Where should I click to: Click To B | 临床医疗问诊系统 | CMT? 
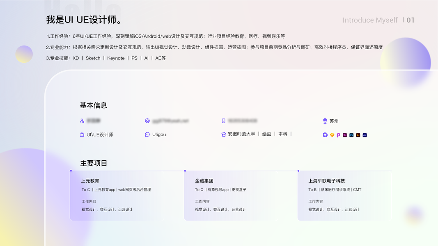pos(335,190)
